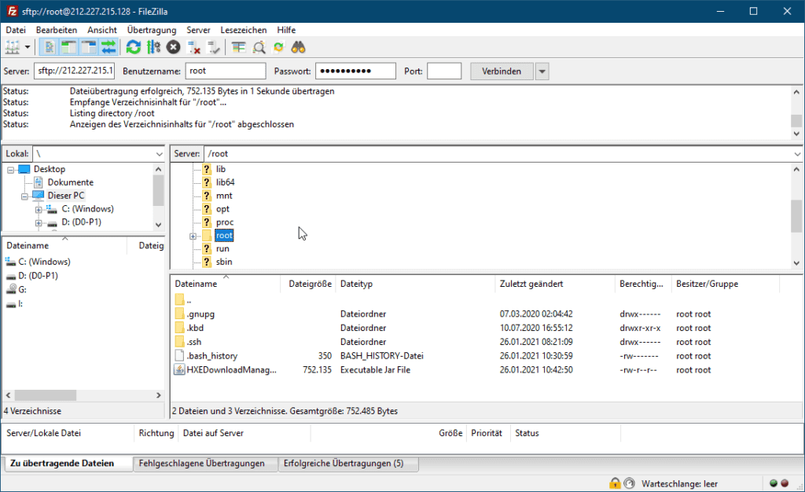Click the remote tree vertical scrollbar thumb
This screenshot has height=492, width=805.
tap(796, 216)
